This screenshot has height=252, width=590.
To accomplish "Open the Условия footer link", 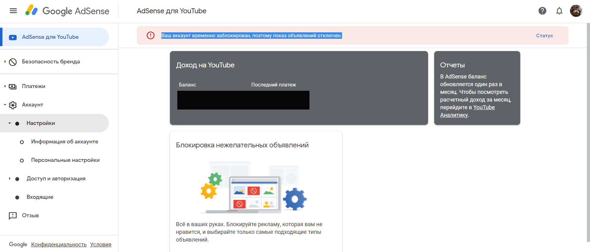I will tap(101, 245).
